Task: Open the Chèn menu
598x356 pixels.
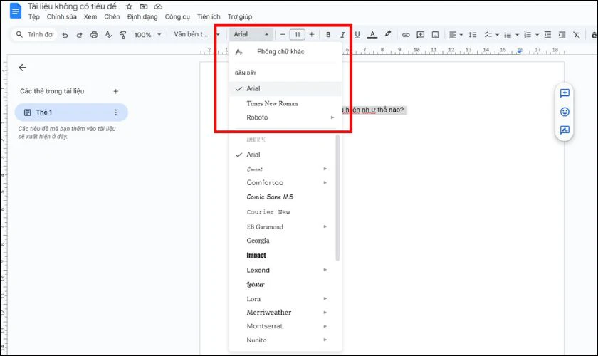Action: (x=112, y=16)
